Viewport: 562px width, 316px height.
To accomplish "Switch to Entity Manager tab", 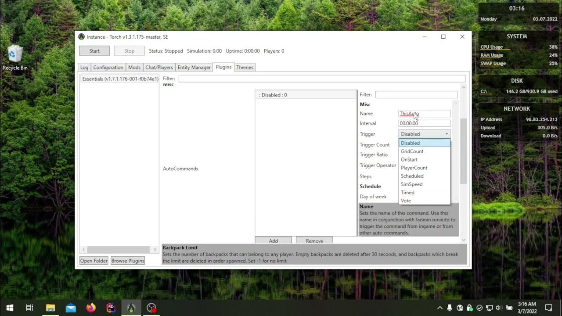I will click(194, 68).
